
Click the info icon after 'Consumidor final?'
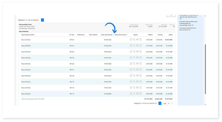point(193,25)
